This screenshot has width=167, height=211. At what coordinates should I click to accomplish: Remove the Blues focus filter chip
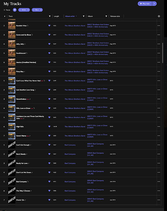[41, 10]
